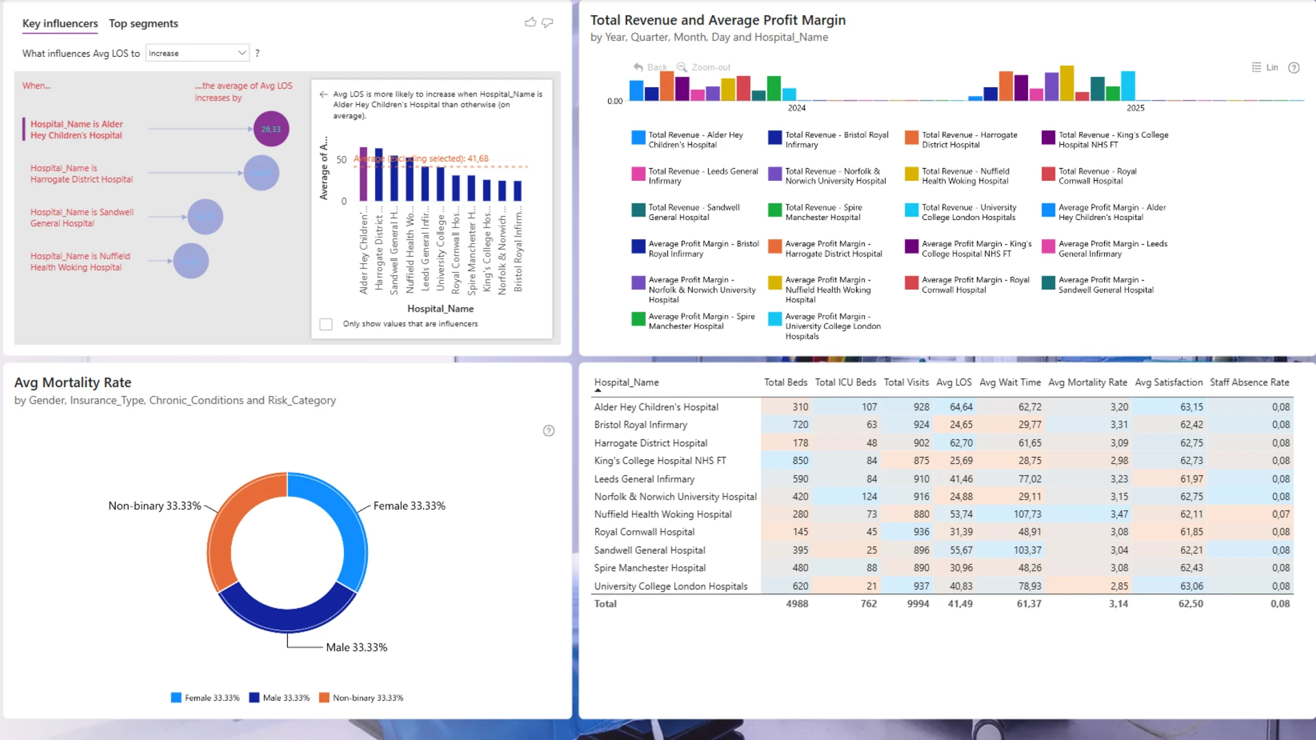The height and width of the screenshot is (740, 1316).
Task: Switch to Top segments tab
Action: pyautogui.click(x=143, y=23)
